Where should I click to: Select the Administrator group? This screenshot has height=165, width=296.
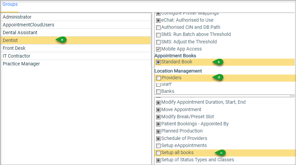coord(76,17)
